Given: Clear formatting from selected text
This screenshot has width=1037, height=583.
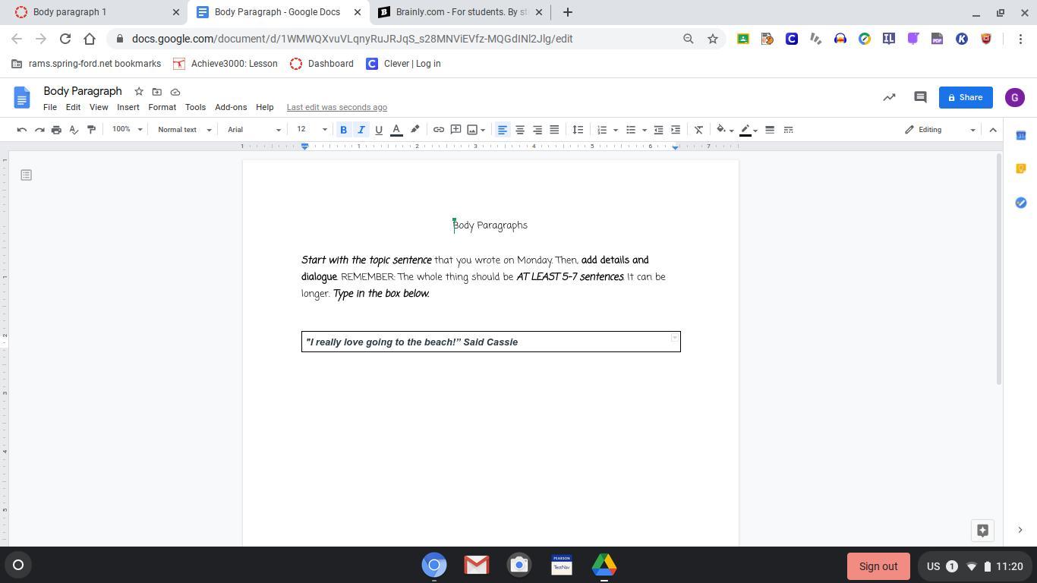Looking at the screenshot, I should (x=698, y=130).
